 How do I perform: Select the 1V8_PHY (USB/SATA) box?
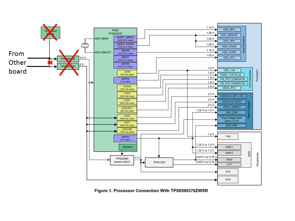(232, 79)
